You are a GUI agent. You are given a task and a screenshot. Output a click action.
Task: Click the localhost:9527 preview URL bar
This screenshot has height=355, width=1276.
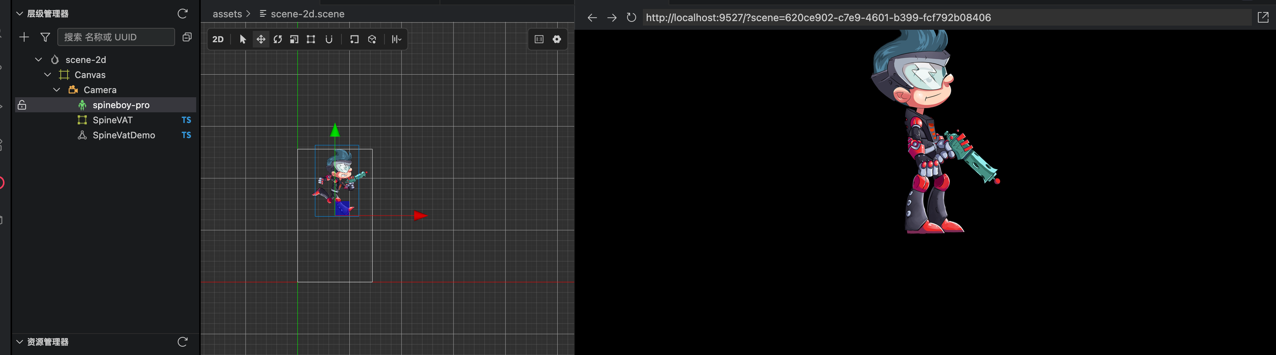947,18
